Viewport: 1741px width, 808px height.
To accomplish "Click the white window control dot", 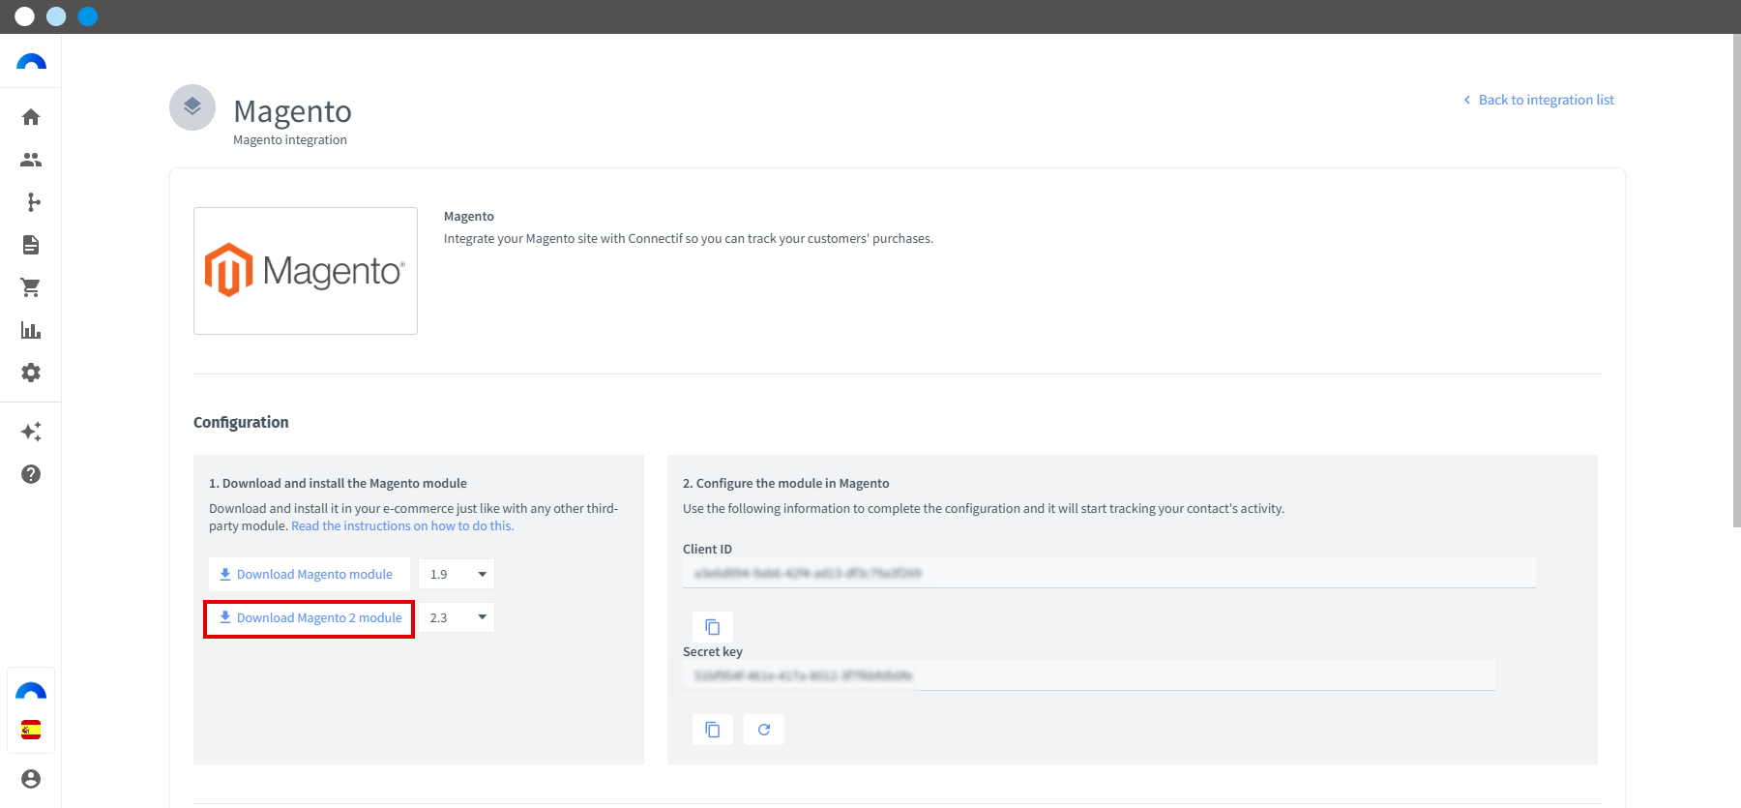I will pyautogui.click(x=25, y=16).
